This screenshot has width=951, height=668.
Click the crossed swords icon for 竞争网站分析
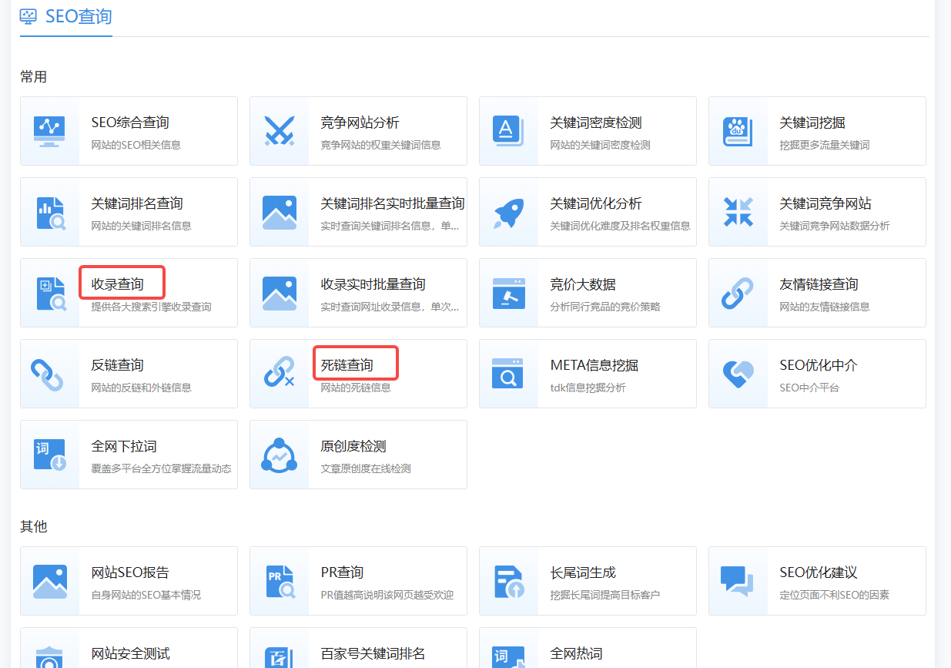[279, 131]
